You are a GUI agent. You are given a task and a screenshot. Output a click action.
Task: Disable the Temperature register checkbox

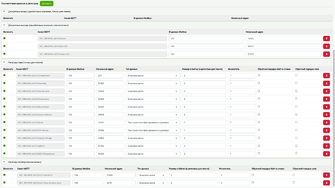click(x=4, y=75)
